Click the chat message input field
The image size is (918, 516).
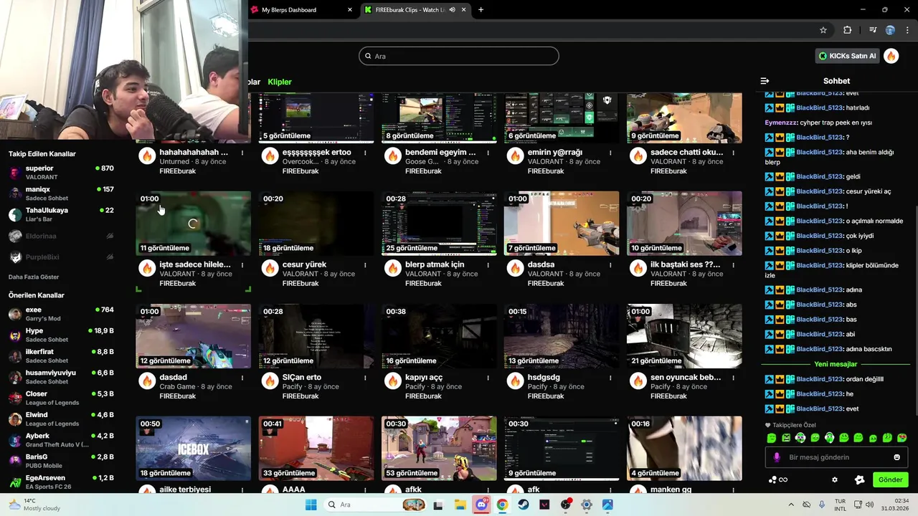click(x=836, y=457)
